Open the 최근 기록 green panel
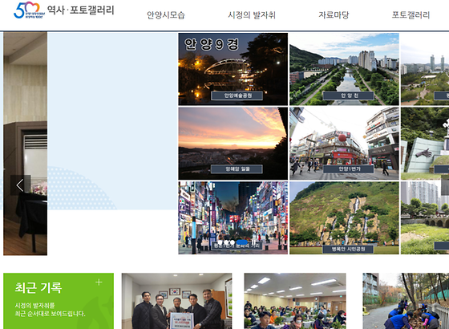Screen dimensions: 449x329 click(x=59, y=301)
